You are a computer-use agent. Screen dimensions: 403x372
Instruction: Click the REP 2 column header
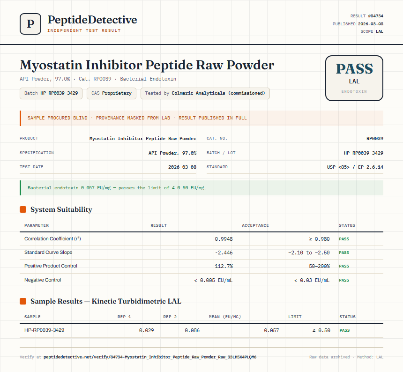[x=170, y=317]
